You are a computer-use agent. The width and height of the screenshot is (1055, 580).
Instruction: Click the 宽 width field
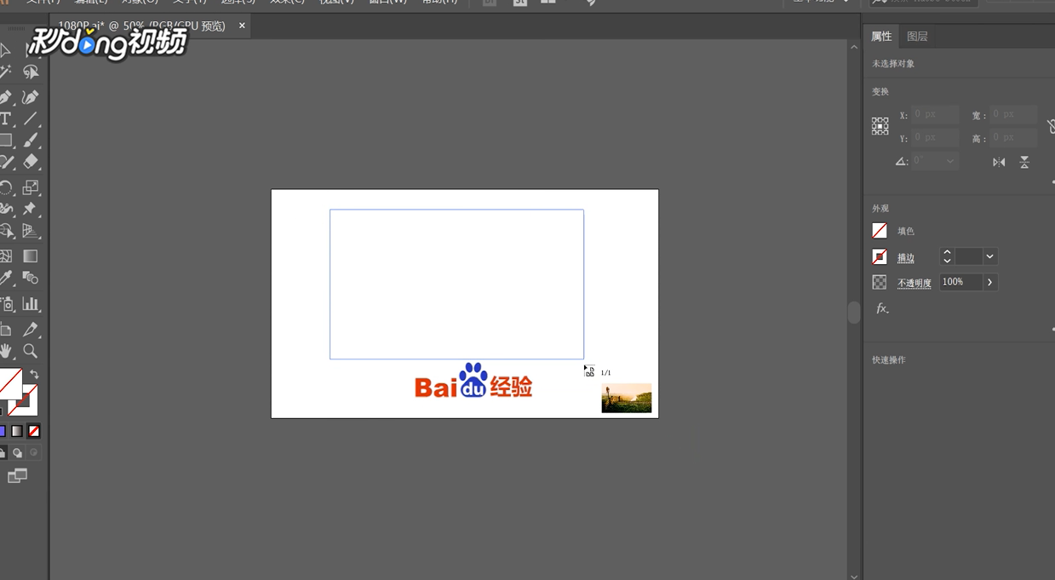[x=1014, y=114]
